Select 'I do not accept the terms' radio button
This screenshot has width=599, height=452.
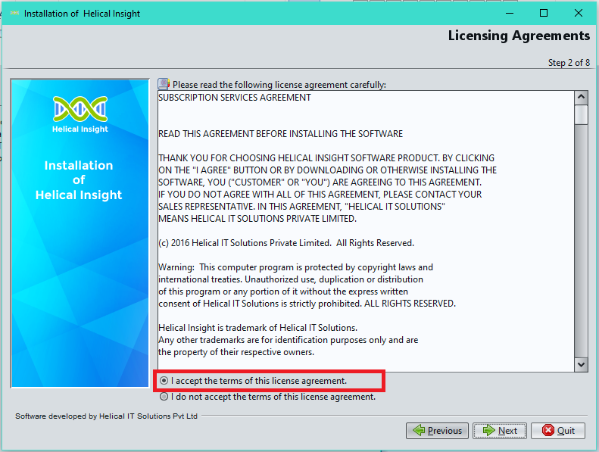point(164,397)
